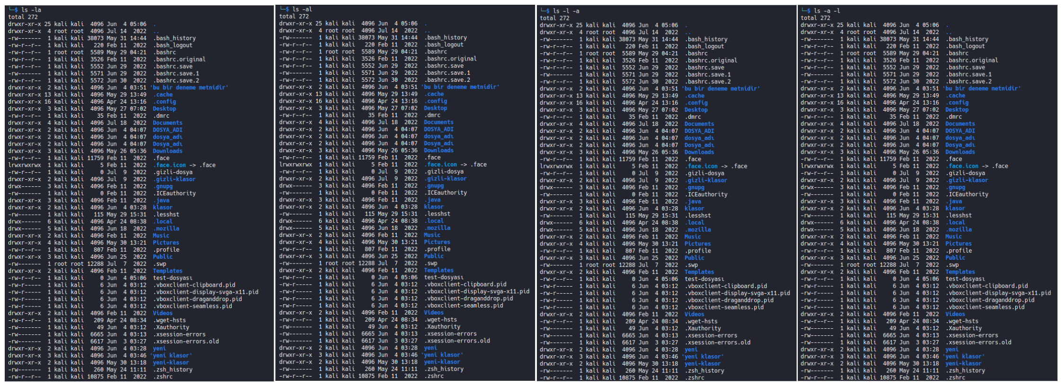Select .bashrc.save.2 in the 'ls -al' terminal
1062x386 pixels.
click(x=447, y=80)
